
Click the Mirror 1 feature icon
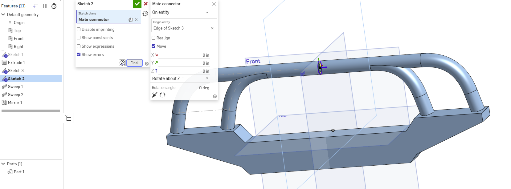coord(4,103)
